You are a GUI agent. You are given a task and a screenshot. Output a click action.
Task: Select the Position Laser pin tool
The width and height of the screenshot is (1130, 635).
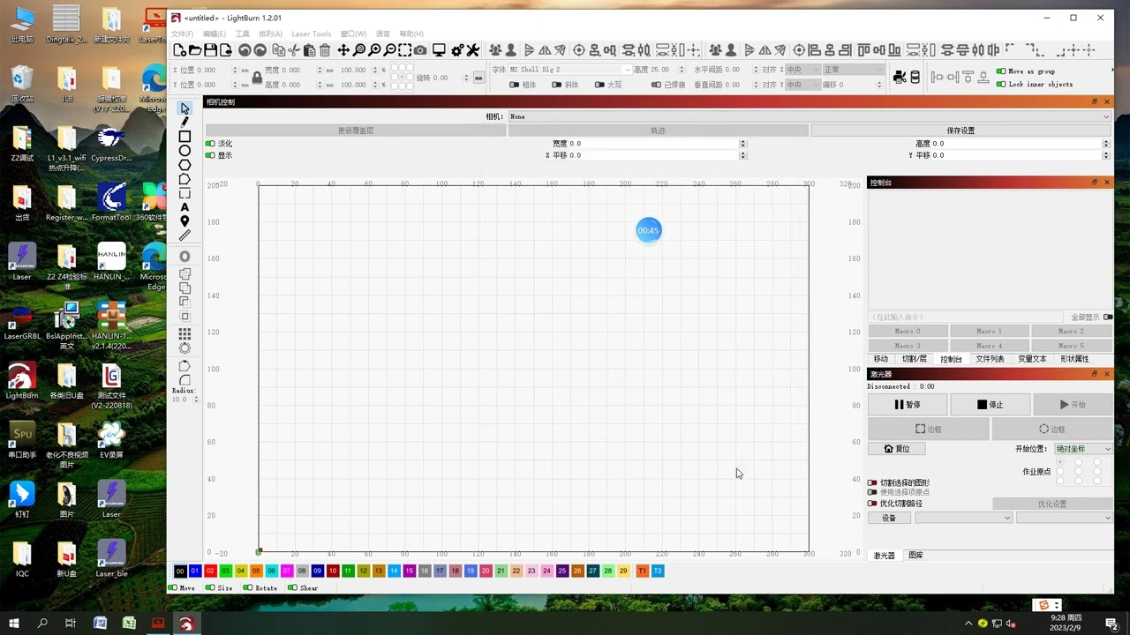pyautogui.click(x=185, y=221)
